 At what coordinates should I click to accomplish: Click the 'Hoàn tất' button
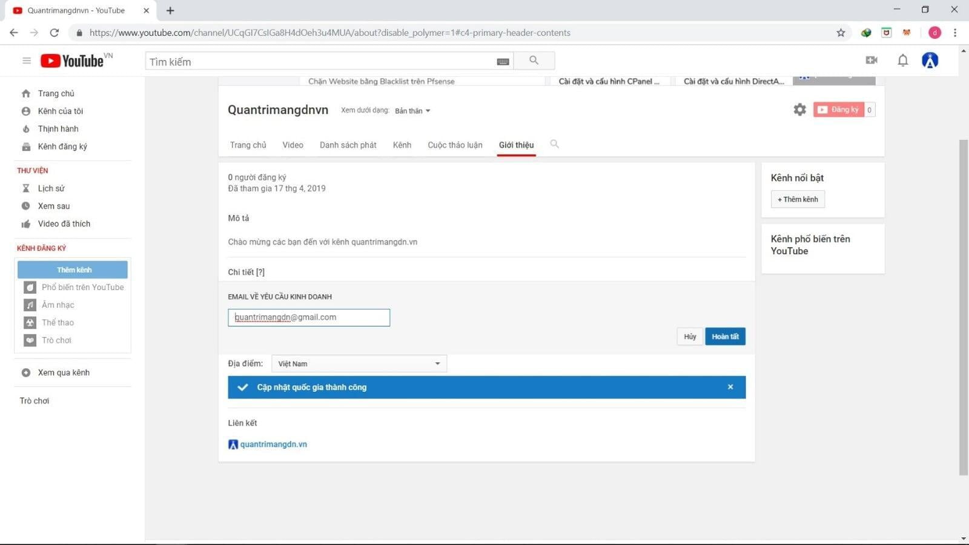point(725,337)
